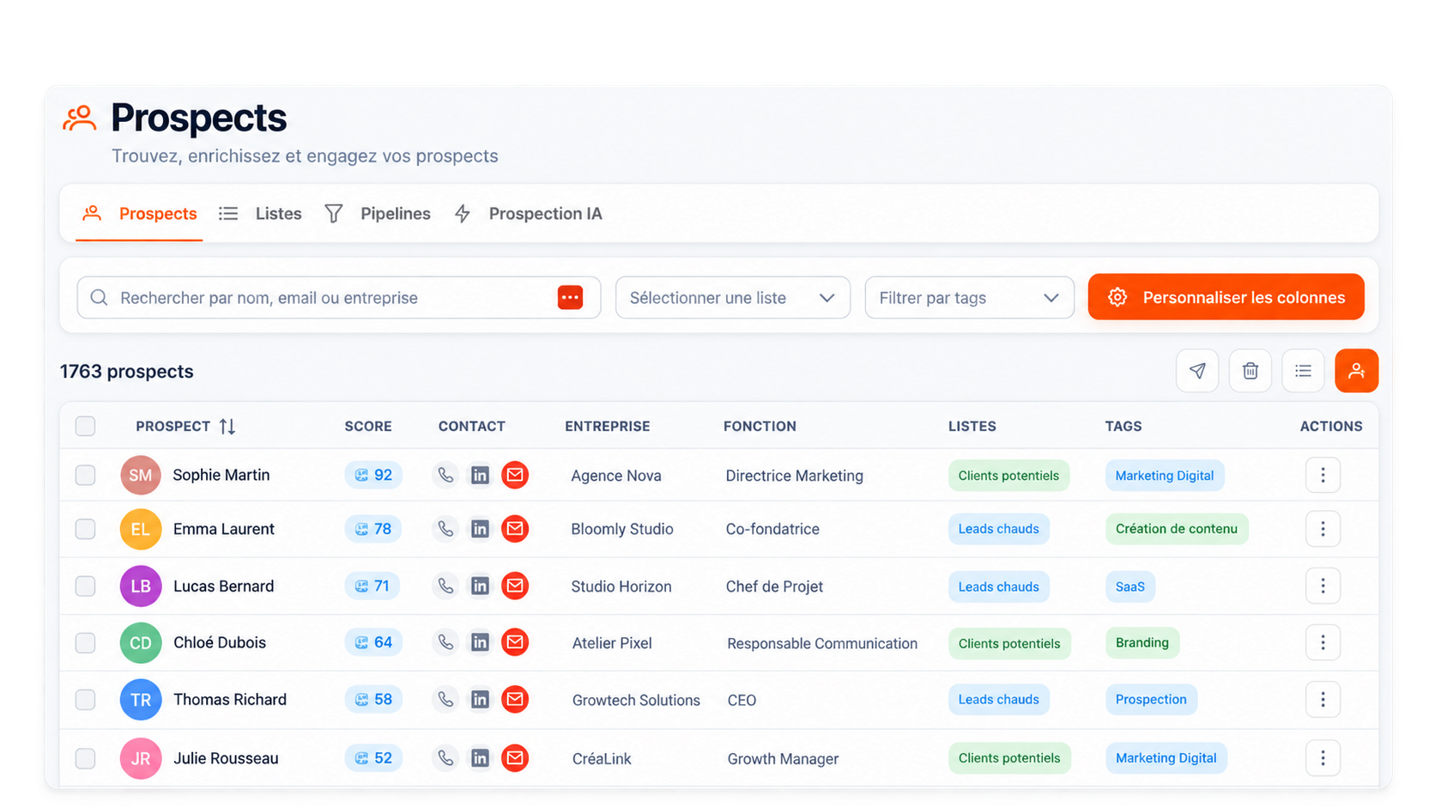Viewport: 1435px width, 808px height.
Task: Open Sophie Martin's LinkedIn icon
Action: point(480,475)
